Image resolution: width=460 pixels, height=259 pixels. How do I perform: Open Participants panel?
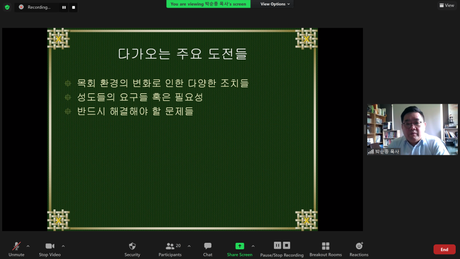coord(170,249)
